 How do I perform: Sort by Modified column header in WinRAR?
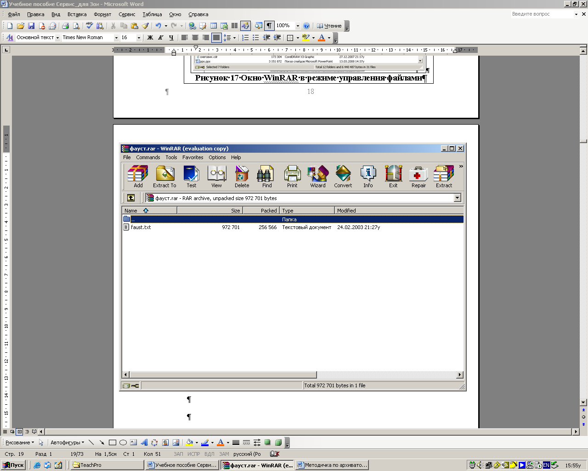399,210
